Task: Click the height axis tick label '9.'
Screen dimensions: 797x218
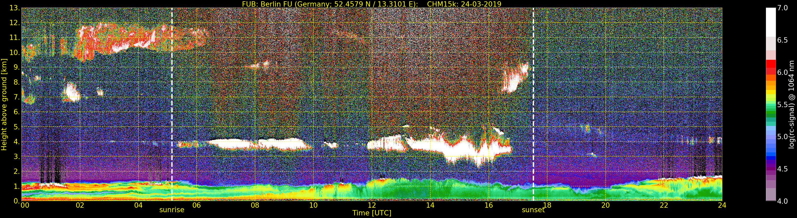Action: tap(16, 67)
